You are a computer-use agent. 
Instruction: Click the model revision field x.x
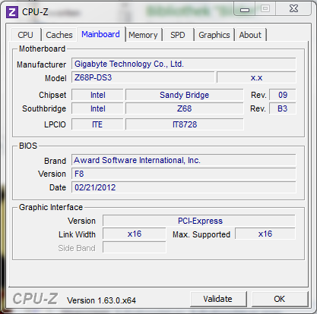[x=256, y=77]
